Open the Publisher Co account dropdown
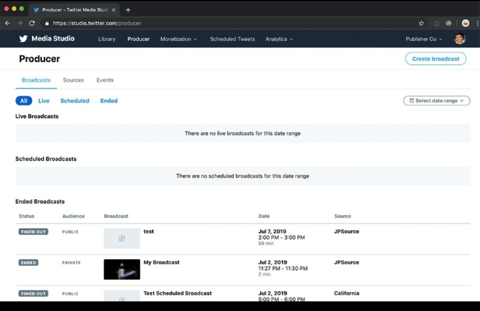480x311 pixels. (x=424, y=39)
